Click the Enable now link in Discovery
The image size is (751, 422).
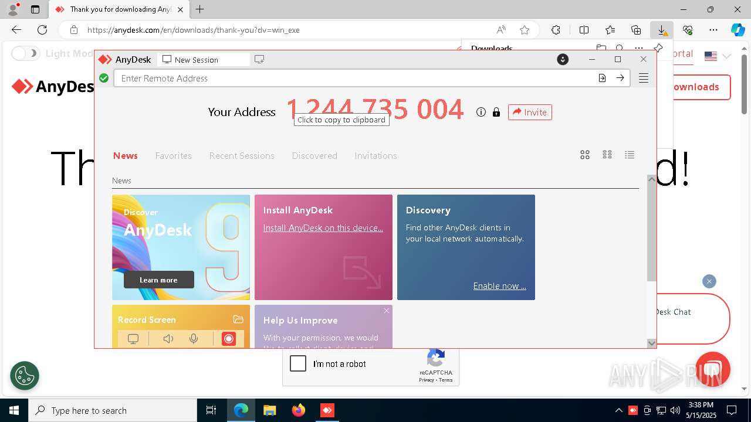(500, 286)
